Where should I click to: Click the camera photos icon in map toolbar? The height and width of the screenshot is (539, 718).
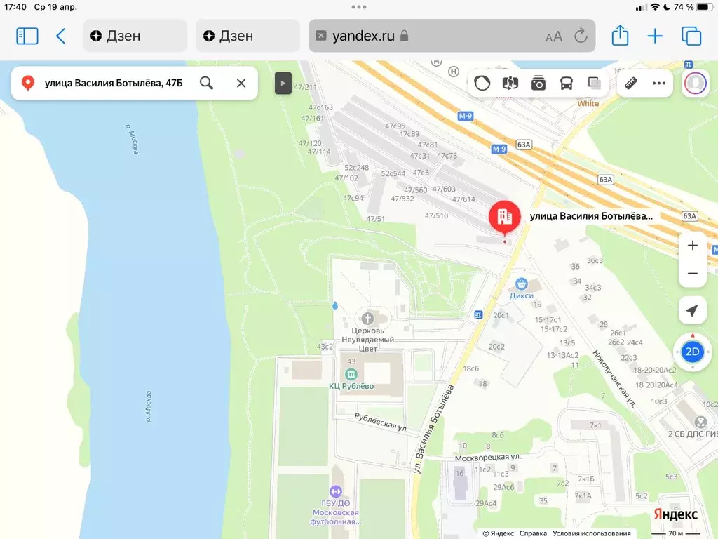point(538,83)
